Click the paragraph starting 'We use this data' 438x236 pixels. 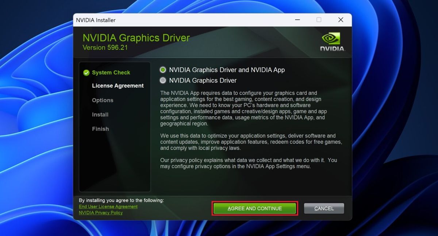tap(251, 142)
